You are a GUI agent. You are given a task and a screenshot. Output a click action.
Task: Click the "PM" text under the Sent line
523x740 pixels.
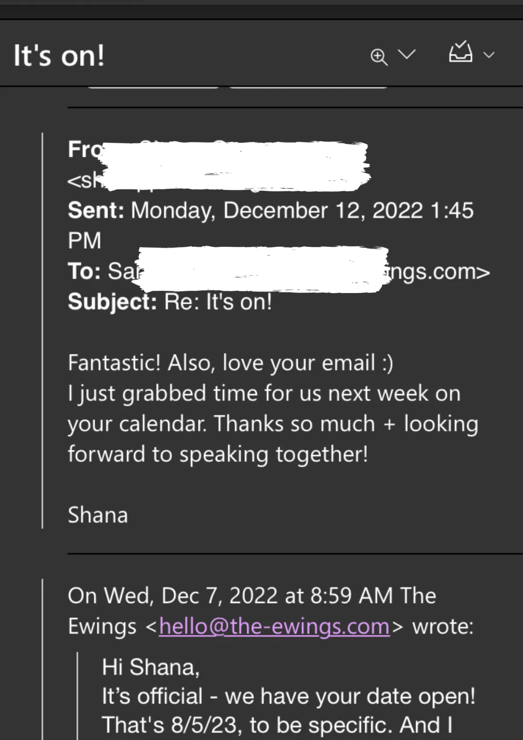(85, 241)
